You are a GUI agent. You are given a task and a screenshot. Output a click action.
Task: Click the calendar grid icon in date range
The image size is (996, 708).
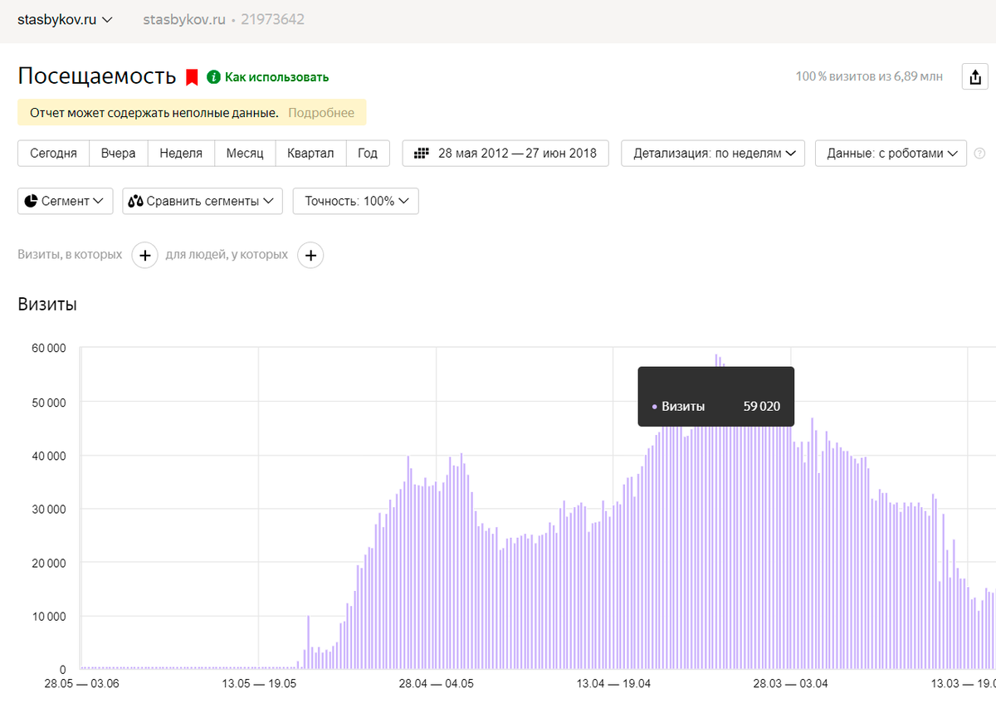(422, 154)
